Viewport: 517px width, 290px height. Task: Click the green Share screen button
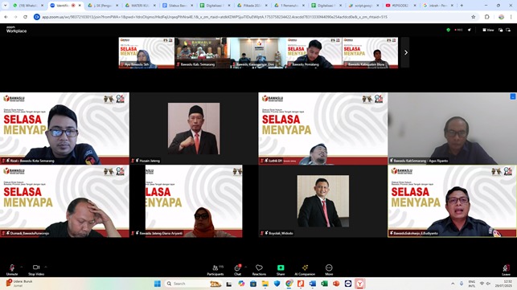[x=281, y=270]
